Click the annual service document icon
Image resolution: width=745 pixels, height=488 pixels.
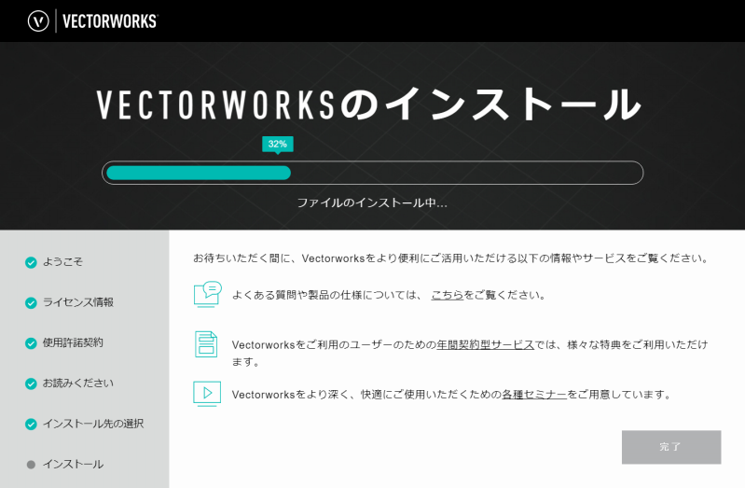(x=206, y=344)
